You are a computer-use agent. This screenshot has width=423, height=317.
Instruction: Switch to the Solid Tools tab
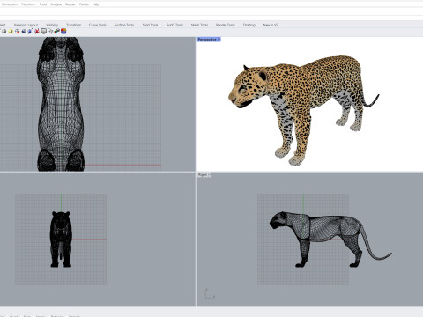point(150,25)
